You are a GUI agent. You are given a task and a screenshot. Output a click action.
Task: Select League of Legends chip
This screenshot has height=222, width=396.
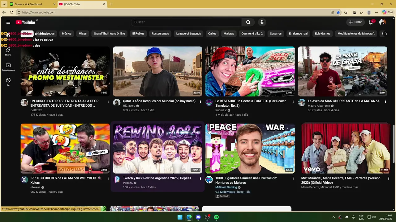[188, 34]
